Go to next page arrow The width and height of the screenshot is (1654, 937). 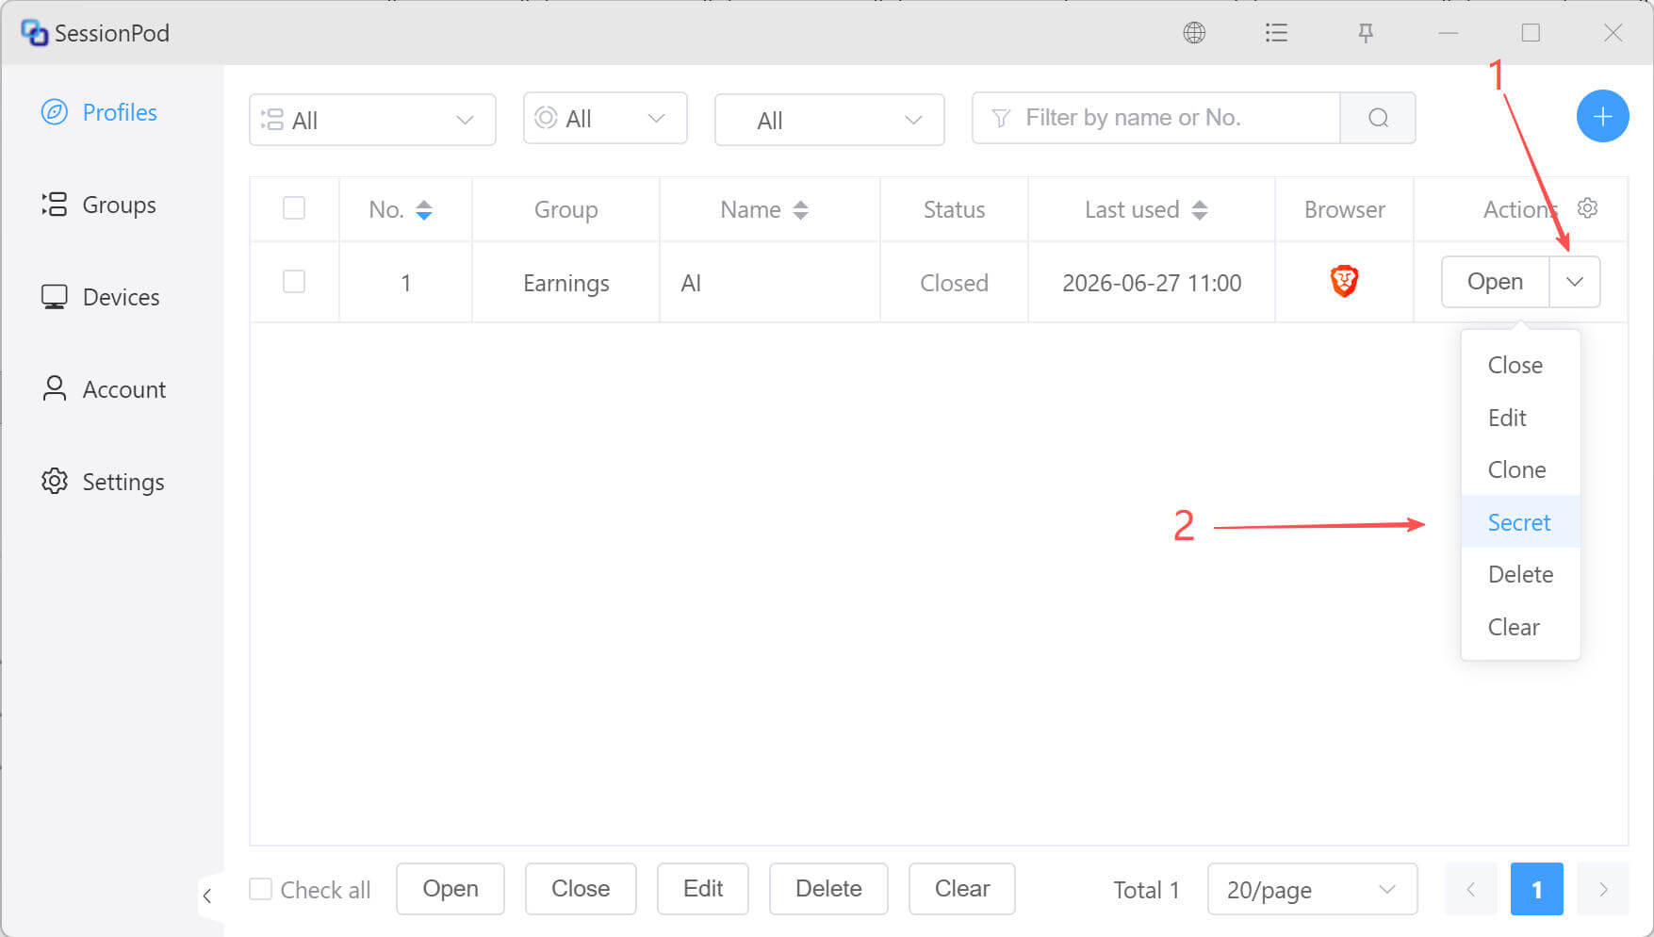1603,889
